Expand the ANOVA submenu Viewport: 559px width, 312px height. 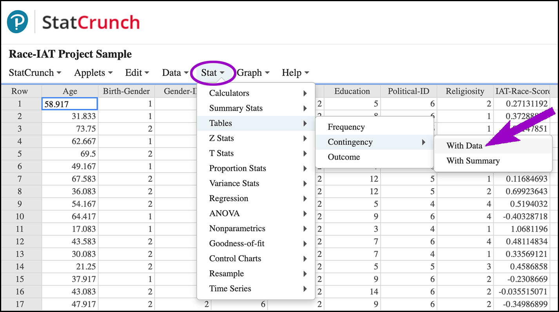(x=256, y=213)
